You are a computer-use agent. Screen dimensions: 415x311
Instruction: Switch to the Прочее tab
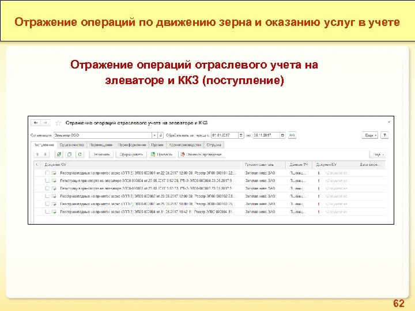pos(157,145)
